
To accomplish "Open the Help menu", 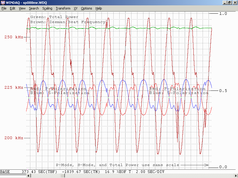I will point(99,8).
